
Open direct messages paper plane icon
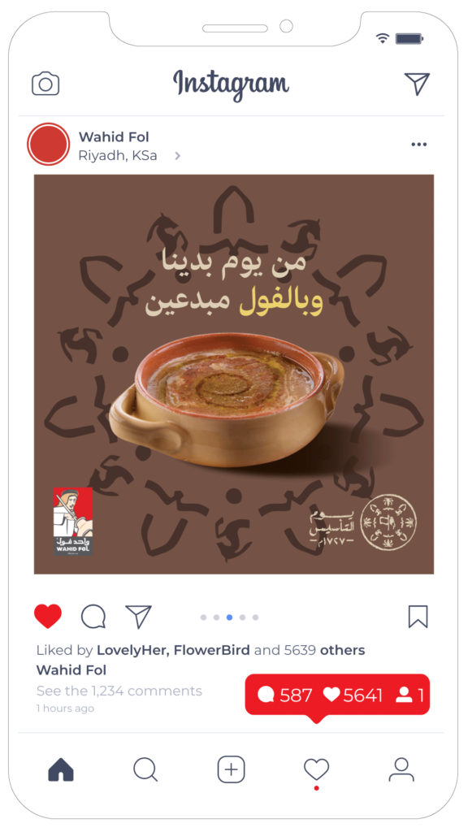(417, 84)
